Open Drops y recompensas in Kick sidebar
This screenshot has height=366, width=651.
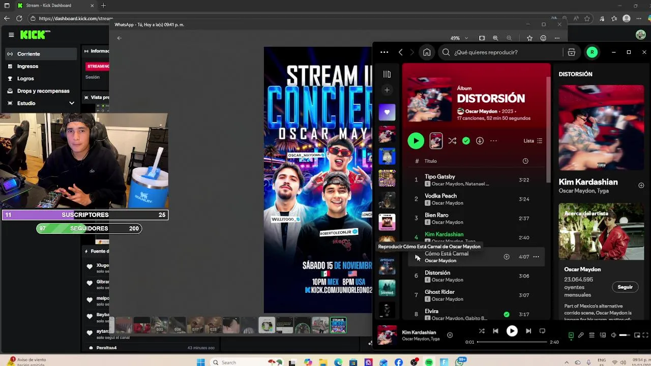click(41, 91)
